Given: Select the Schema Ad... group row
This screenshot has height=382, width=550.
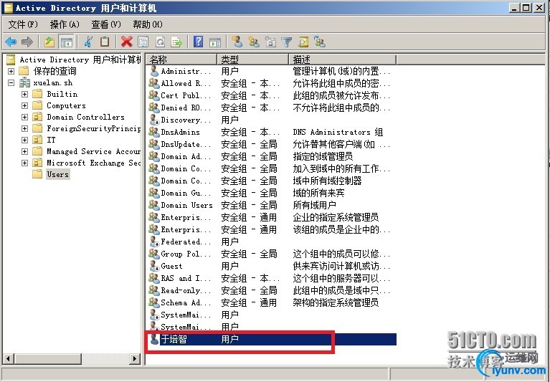Looking at the screenshot, I should point(271,302).
